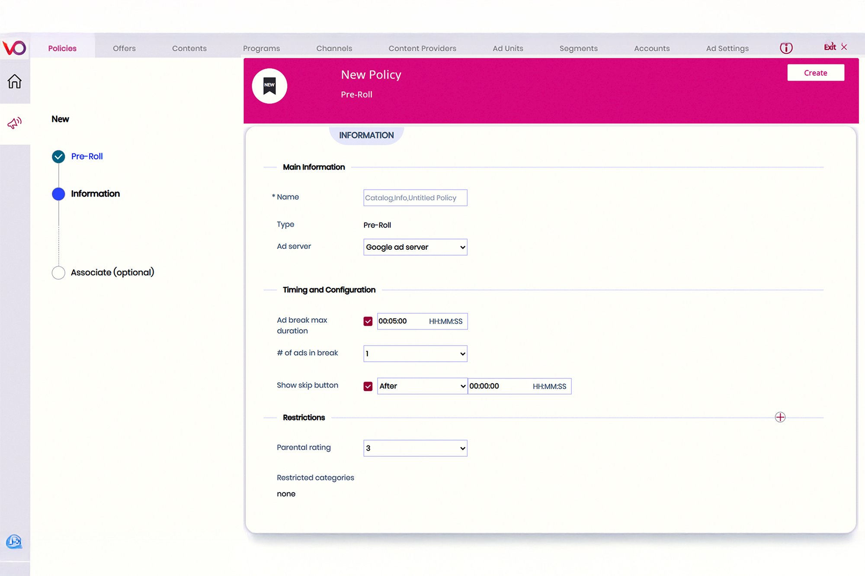The image size is (865, 576).
Task: Open the support chat icon at bottom-left
Action: point(14,541)
